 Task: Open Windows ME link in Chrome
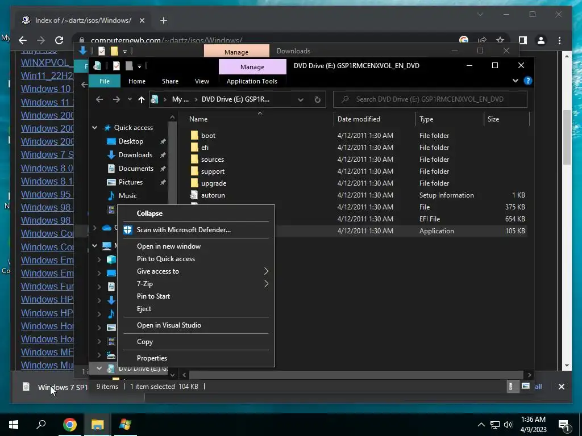(47, 352)
